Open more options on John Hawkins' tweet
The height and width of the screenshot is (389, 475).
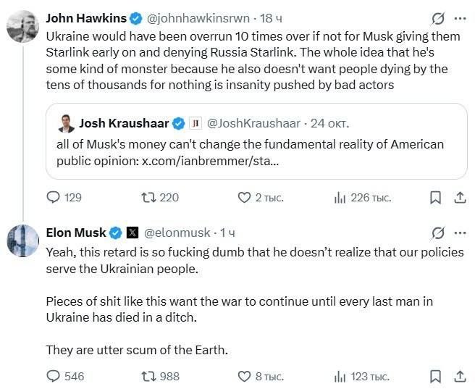[x=461, y=19]
